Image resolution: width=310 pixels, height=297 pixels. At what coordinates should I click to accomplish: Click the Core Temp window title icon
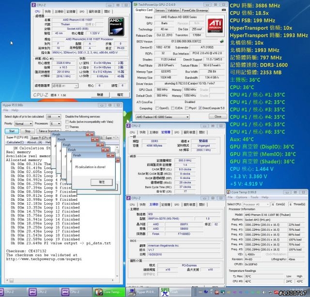point(229,192)
